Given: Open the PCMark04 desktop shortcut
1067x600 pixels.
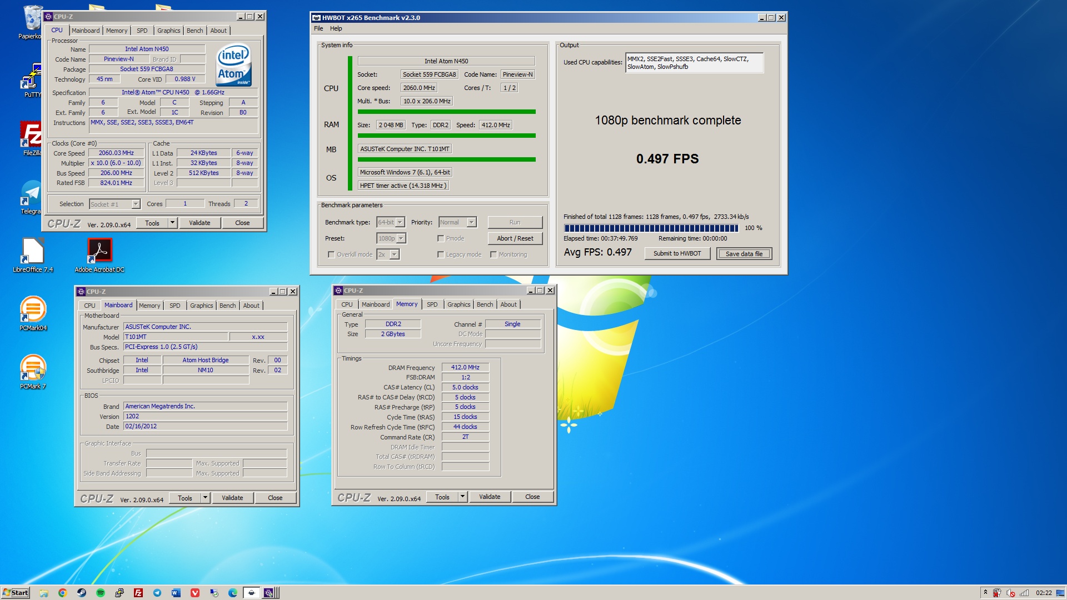Looking at the screenshot, I should pyautogui.click(x=33, y=314).
